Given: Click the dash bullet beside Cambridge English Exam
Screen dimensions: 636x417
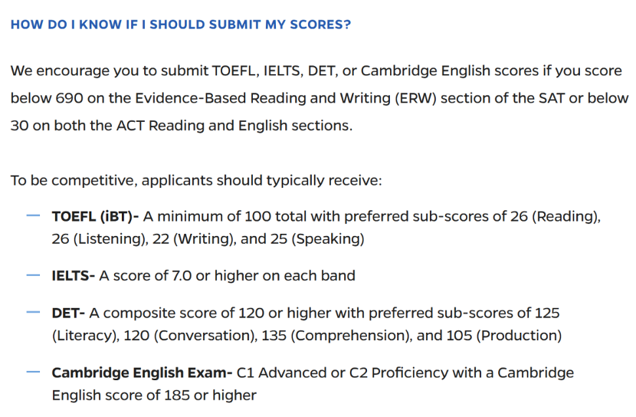Looking at the screenshot, I should coord(33,373).
